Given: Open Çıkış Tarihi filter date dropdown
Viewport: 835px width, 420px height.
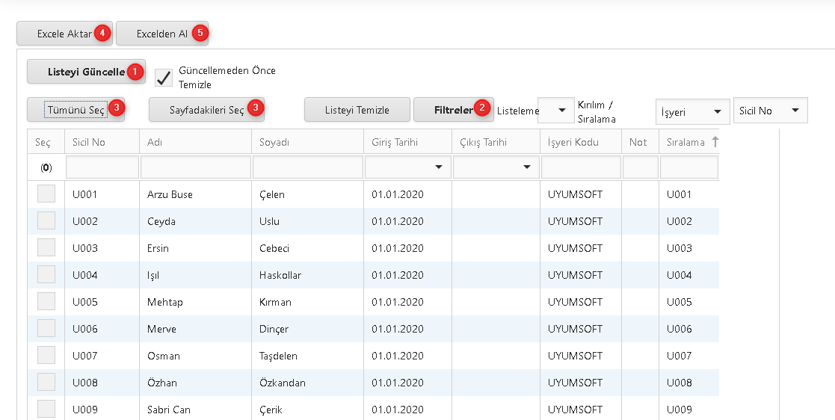Looking at the screenshot, I should pyautogui.click(x=526, y=167).
